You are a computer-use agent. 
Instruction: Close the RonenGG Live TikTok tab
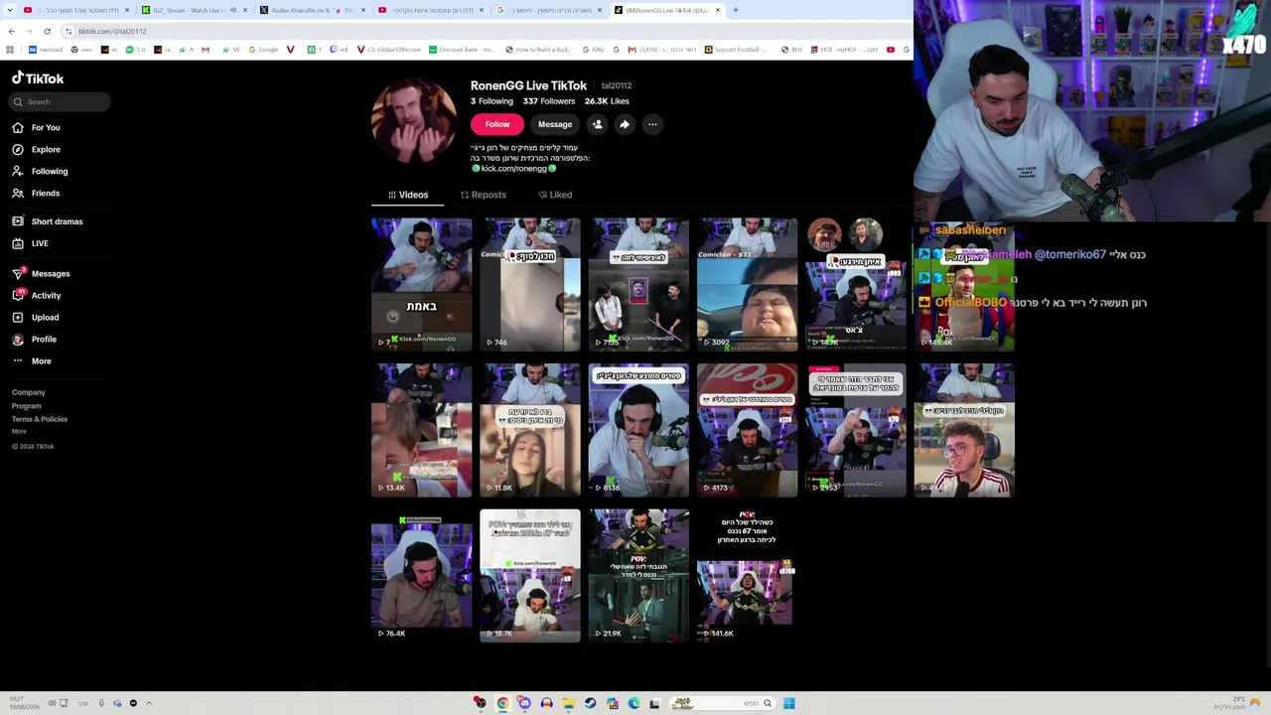click(x=718, y=10)
